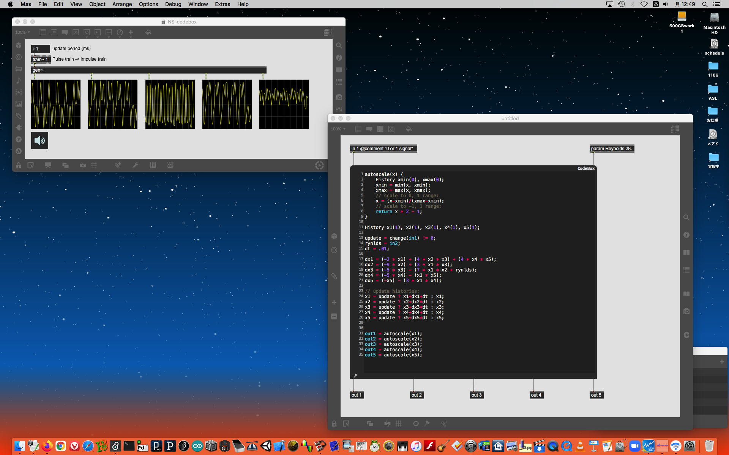729x455 pixels.
Task: Click the presentation mode icon in bottom toolbar
Action: 48,165
